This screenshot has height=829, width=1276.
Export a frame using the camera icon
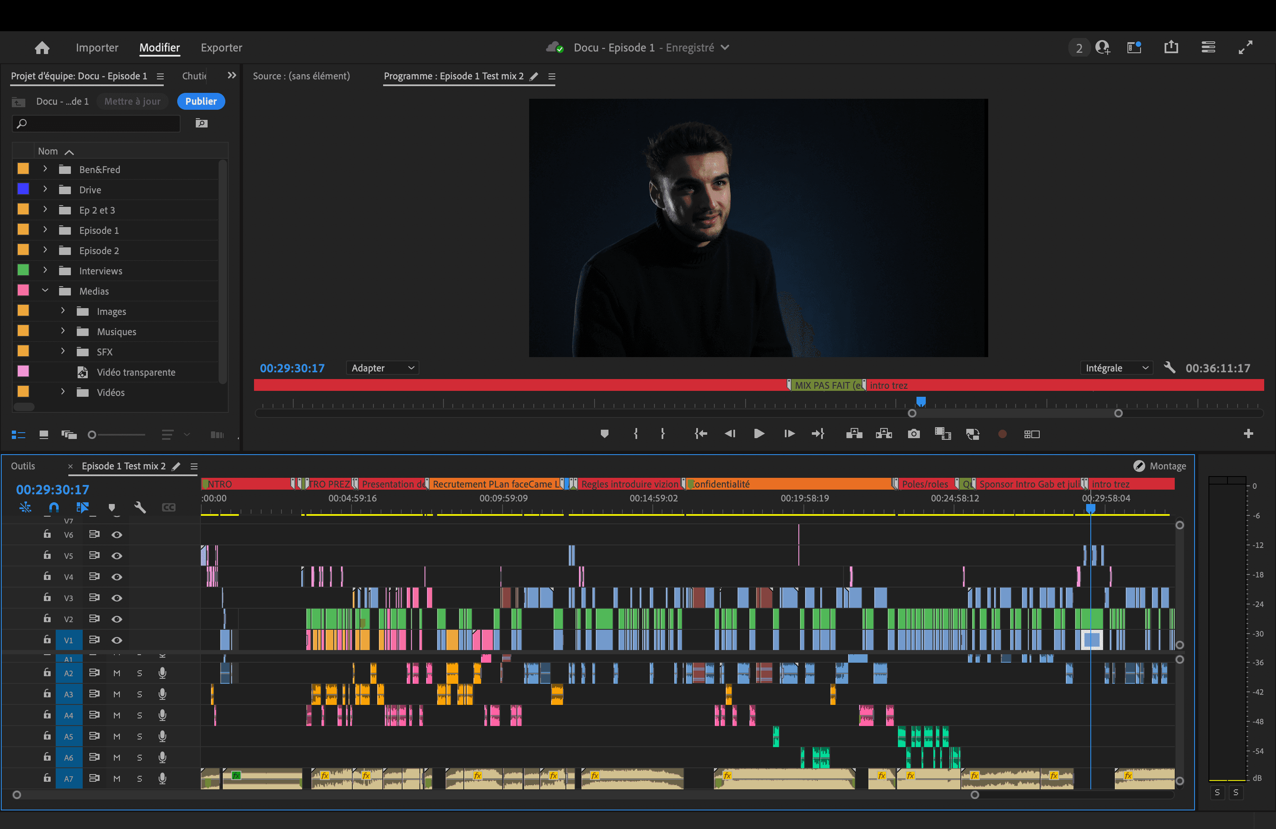pyautogui.click(x=914, y=434)
